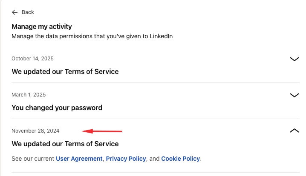Click the November 28 Terms of Service title
The width and height of the screenshot is (306, 176).
coord(65,144)
